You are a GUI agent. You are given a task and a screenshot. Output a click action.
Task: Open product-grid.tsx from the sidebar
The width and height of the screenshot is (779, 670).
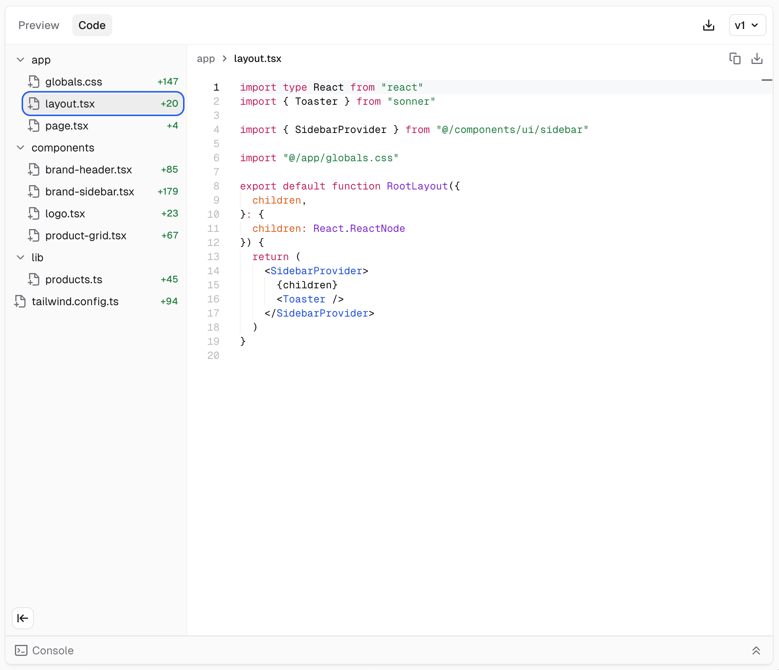[x=86, y=235]
